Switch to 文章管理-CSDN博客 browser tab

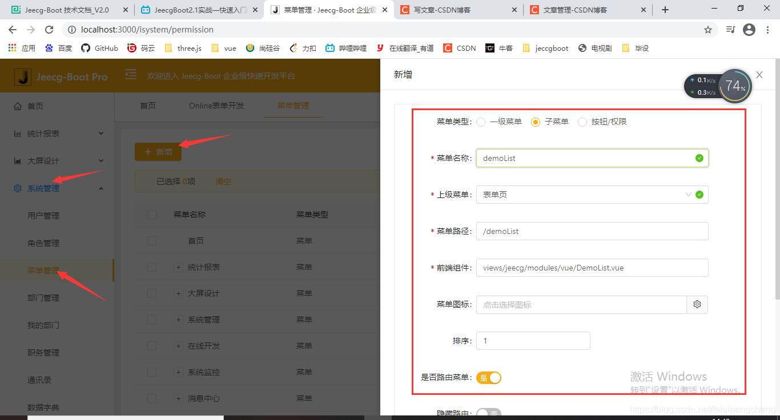point(588,10)
